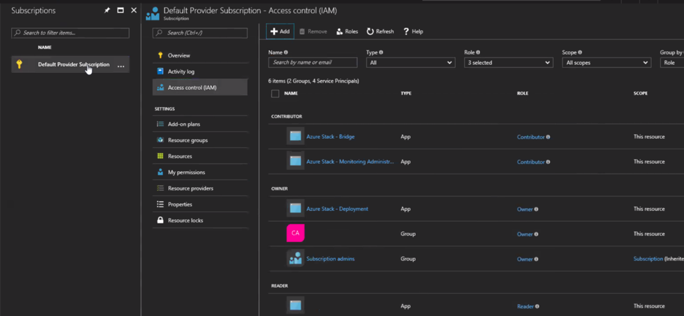Viewport: 684px width, 316px height.
Task: Click the info icon next to Scope
Action: 580,52
